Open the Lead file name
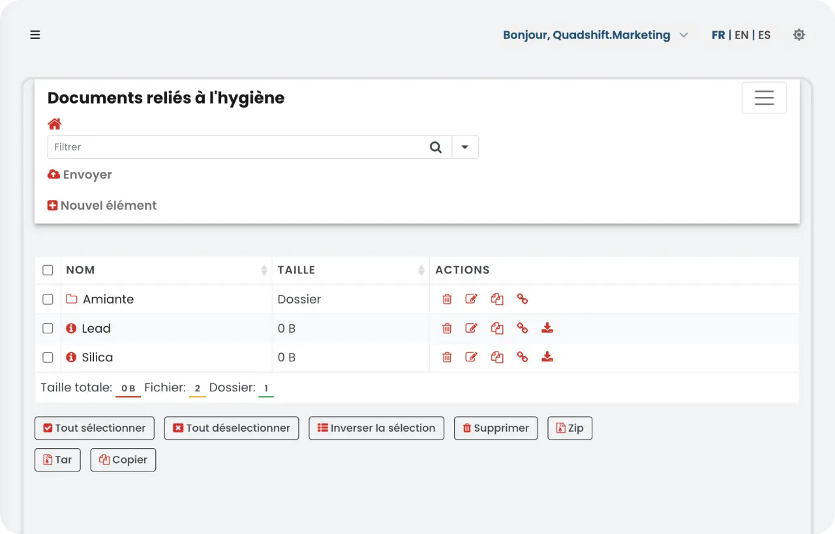Image resolution: width=835 pixels, height=534 pixels. click(x=96, y=328)
